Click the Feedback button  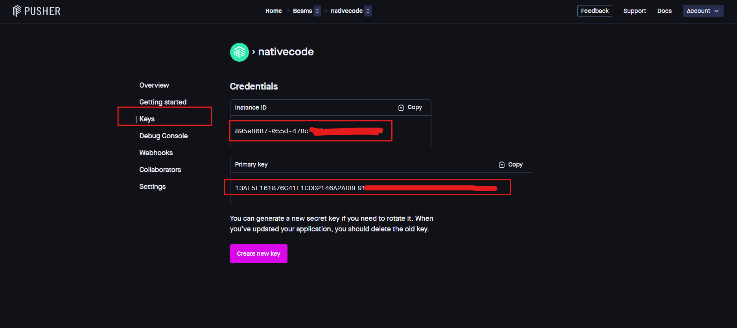(x=594, y=11)
